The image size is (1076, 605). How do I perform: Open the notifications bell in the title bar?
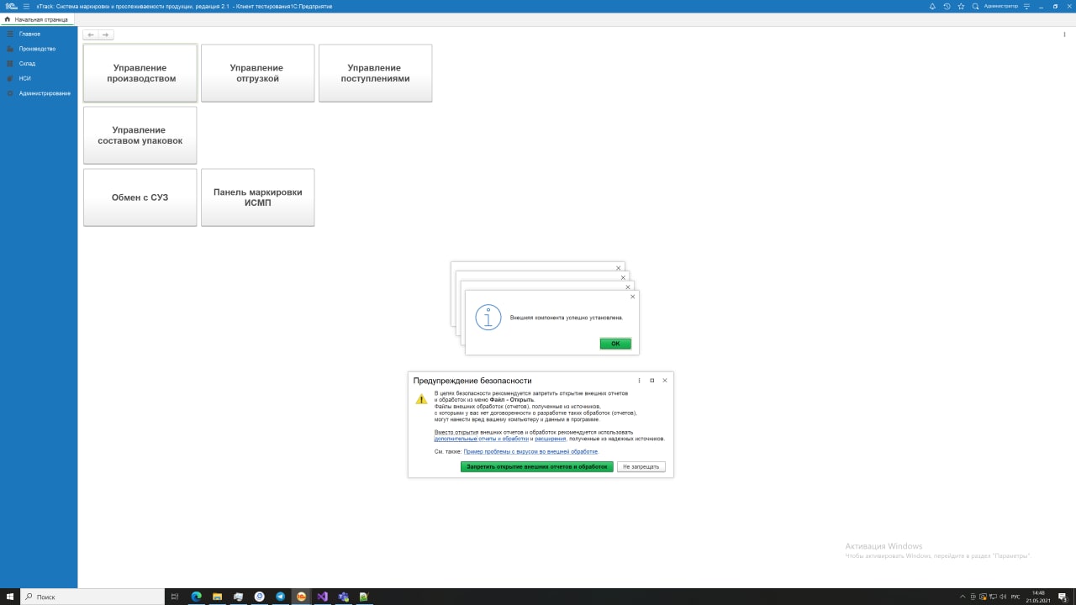pyautogui.click(x=931, y=6)
